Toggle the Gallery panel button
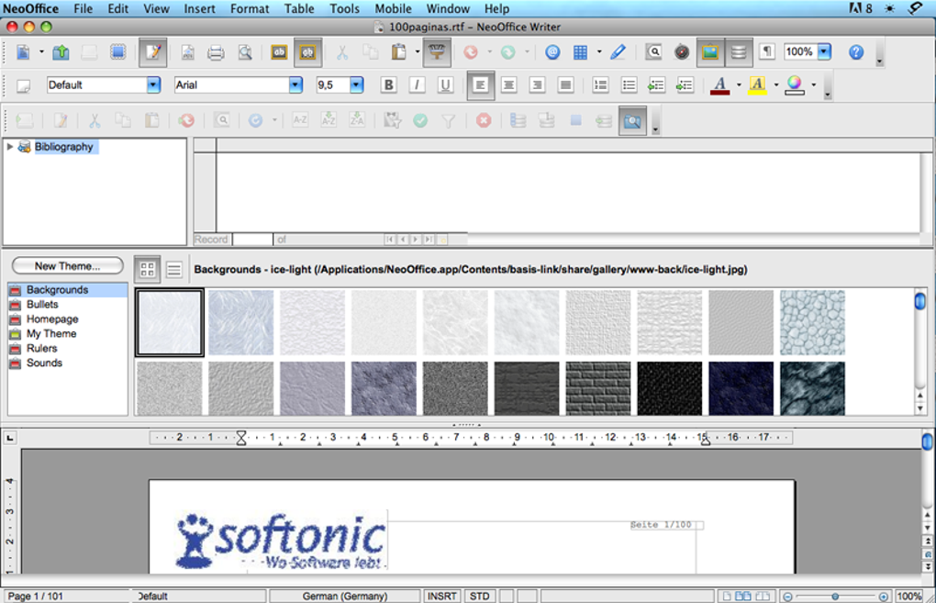The width and height of the screenshot is (936, 603). pyautogui.click(x=709, y=52)
